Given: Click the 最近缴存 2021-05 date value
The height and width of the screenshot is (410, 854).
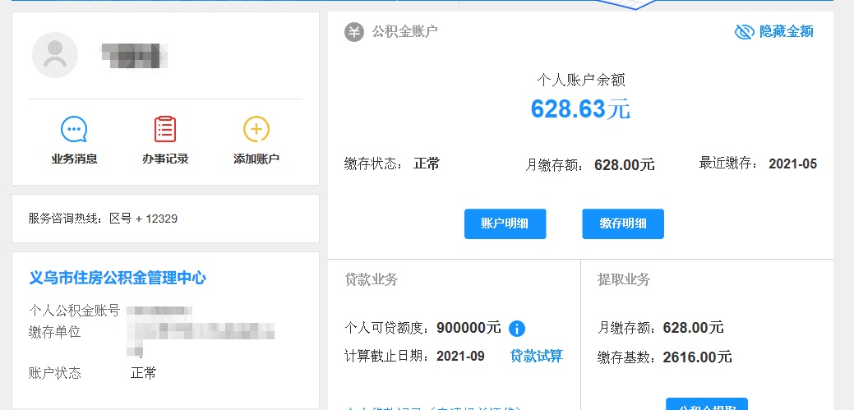Looking at the screenshot, I should pos(792,164).
